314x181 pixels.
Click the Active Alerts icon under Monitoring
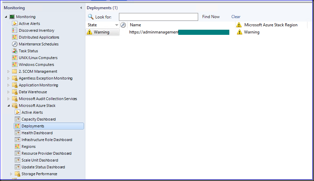point(15,24)
